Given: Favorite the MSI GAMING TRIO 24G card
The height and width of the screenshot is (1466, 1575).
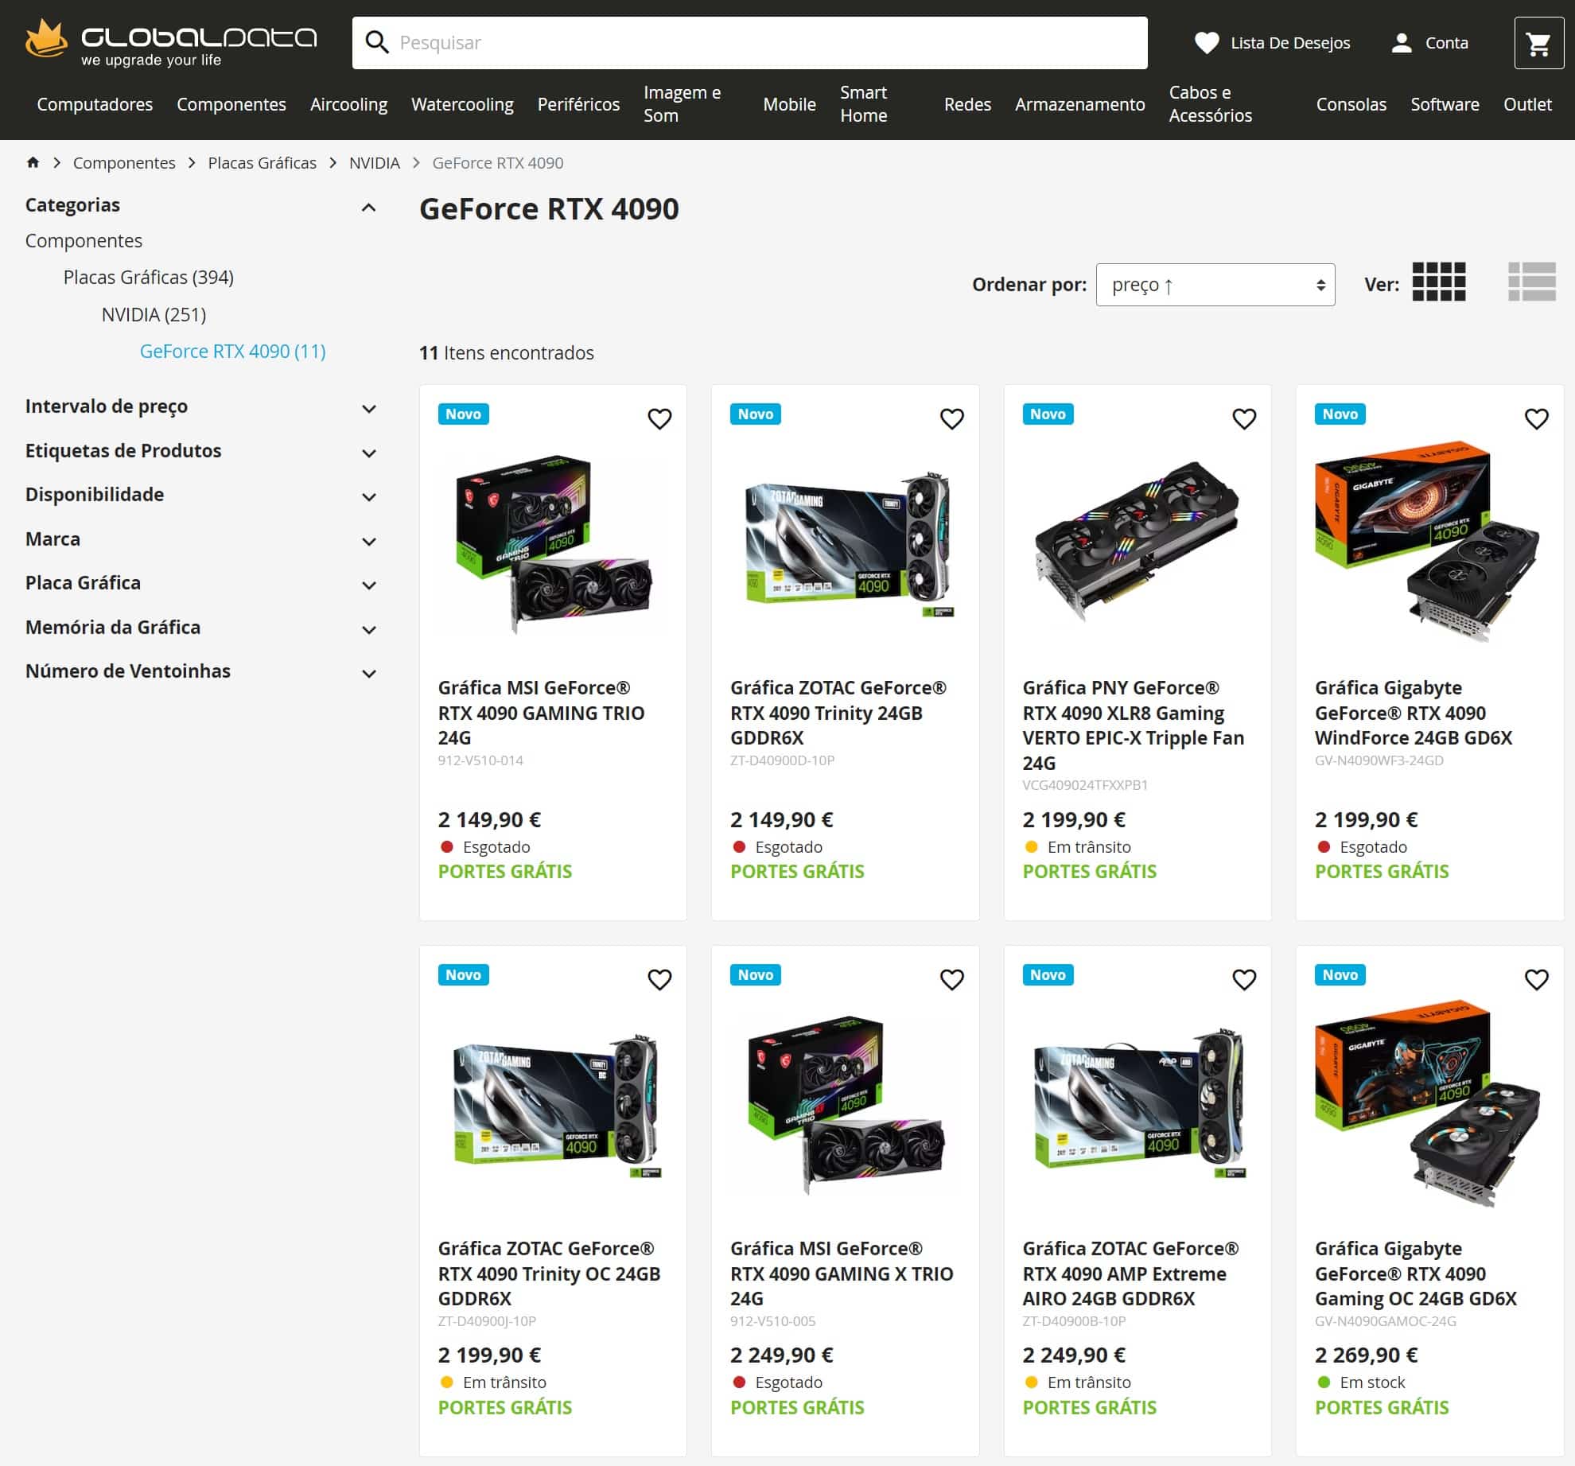Looking at the screenshot, I should (659, 418).
